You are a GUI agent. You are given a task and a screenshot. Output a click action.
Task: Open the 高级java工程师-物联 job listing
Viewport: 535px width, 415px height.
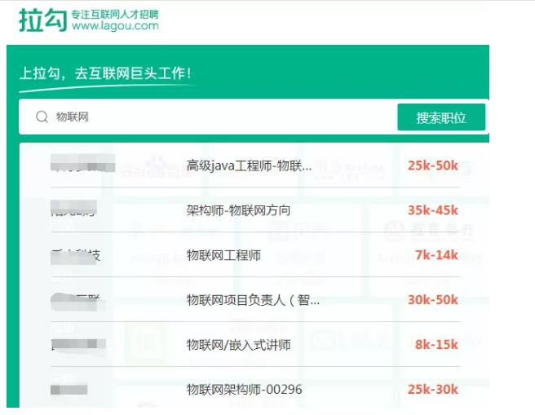pyautogui.click(x=249, y=166)
